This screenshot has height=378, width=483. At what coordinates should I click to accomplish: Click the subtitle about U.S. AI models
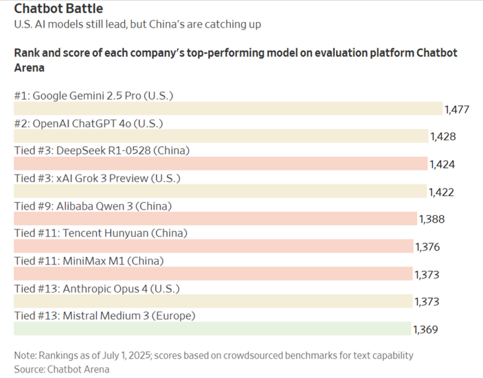(137, 24)
